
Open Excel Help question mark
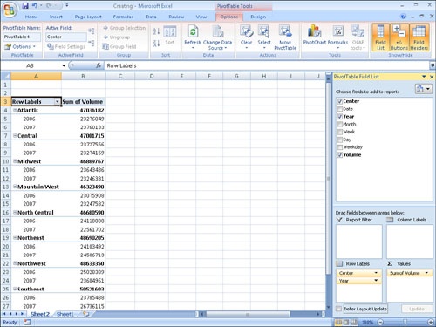(403, 17)
